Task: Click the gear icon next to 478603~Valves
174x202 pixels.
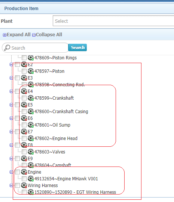Action: tap(31, 152)
